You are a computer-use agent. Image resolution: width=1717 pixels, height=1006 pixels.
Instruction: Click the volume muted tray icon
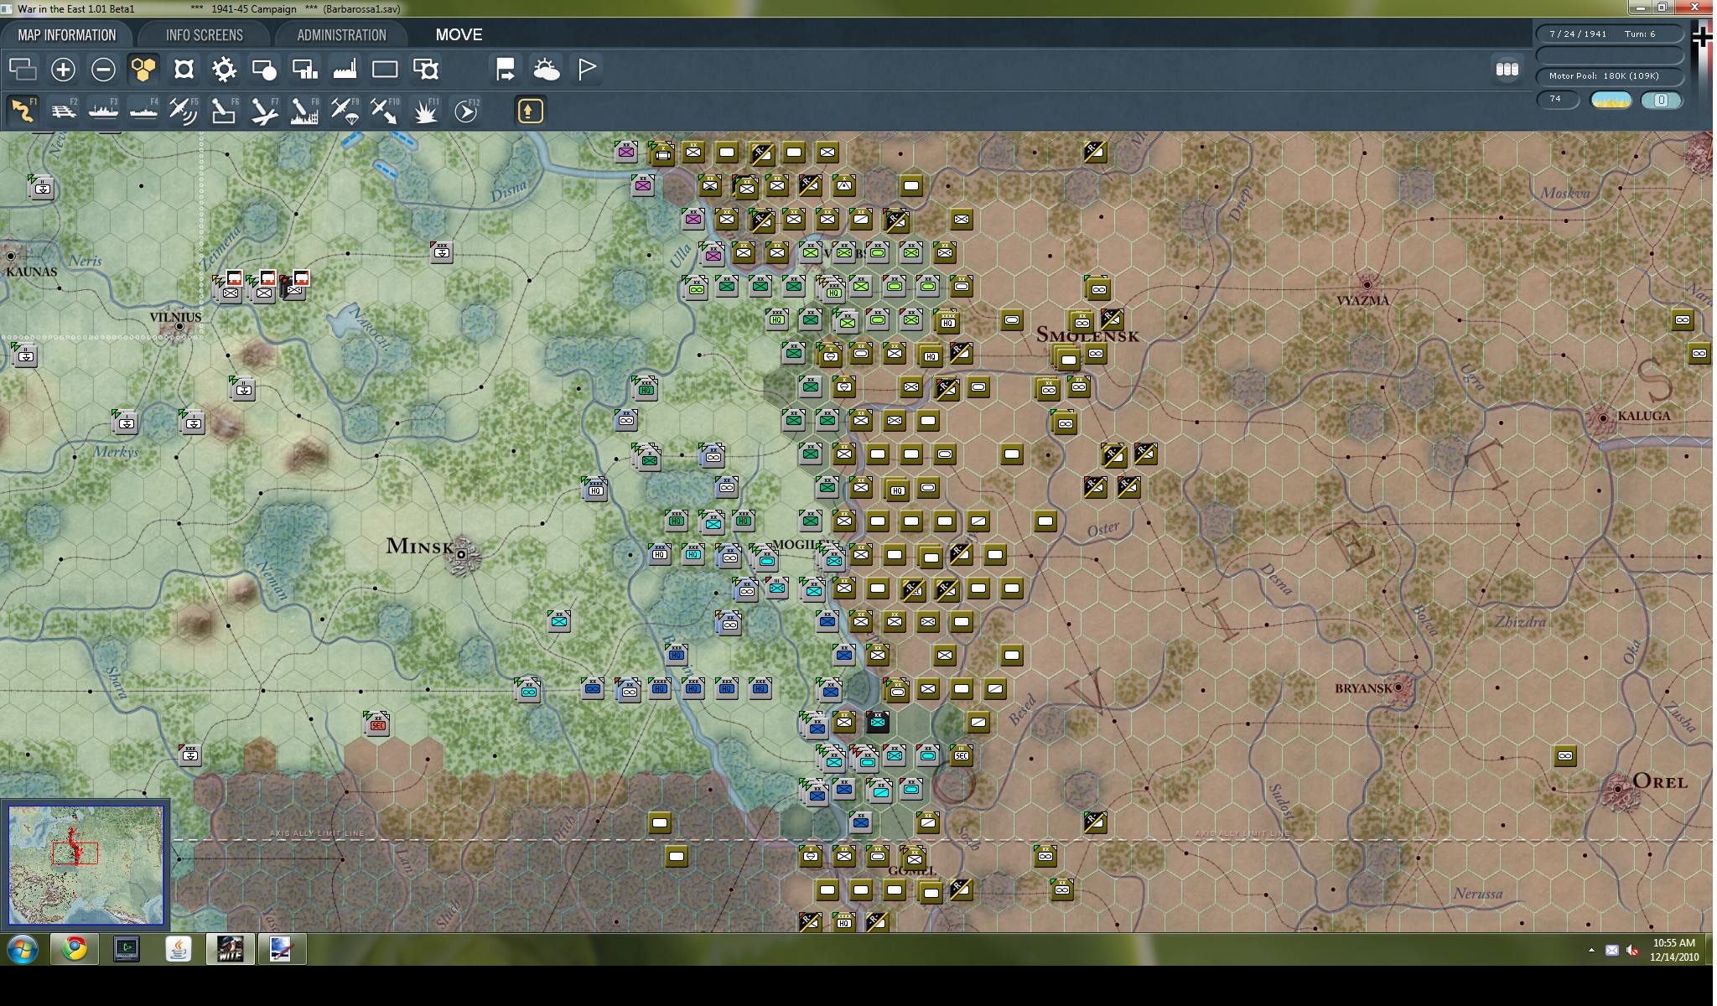click(x=1632, y=950)
